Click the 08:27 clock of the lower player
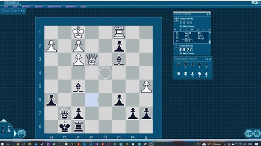Viewport: 261px width, 146px height. point(186,49)
